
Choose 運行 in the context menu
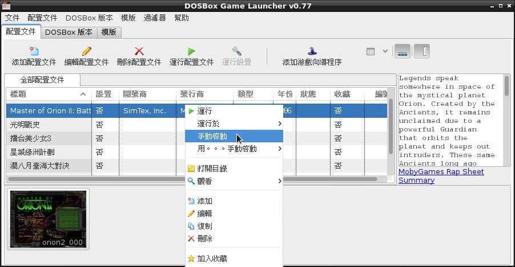tap(234, 111)
